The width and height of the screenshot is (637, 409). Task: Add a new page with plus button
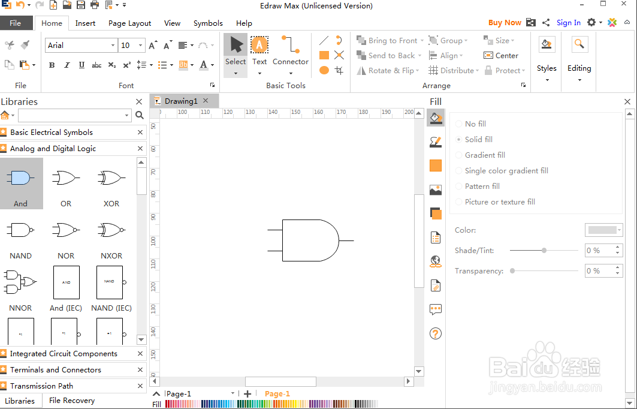click(247, 393)
